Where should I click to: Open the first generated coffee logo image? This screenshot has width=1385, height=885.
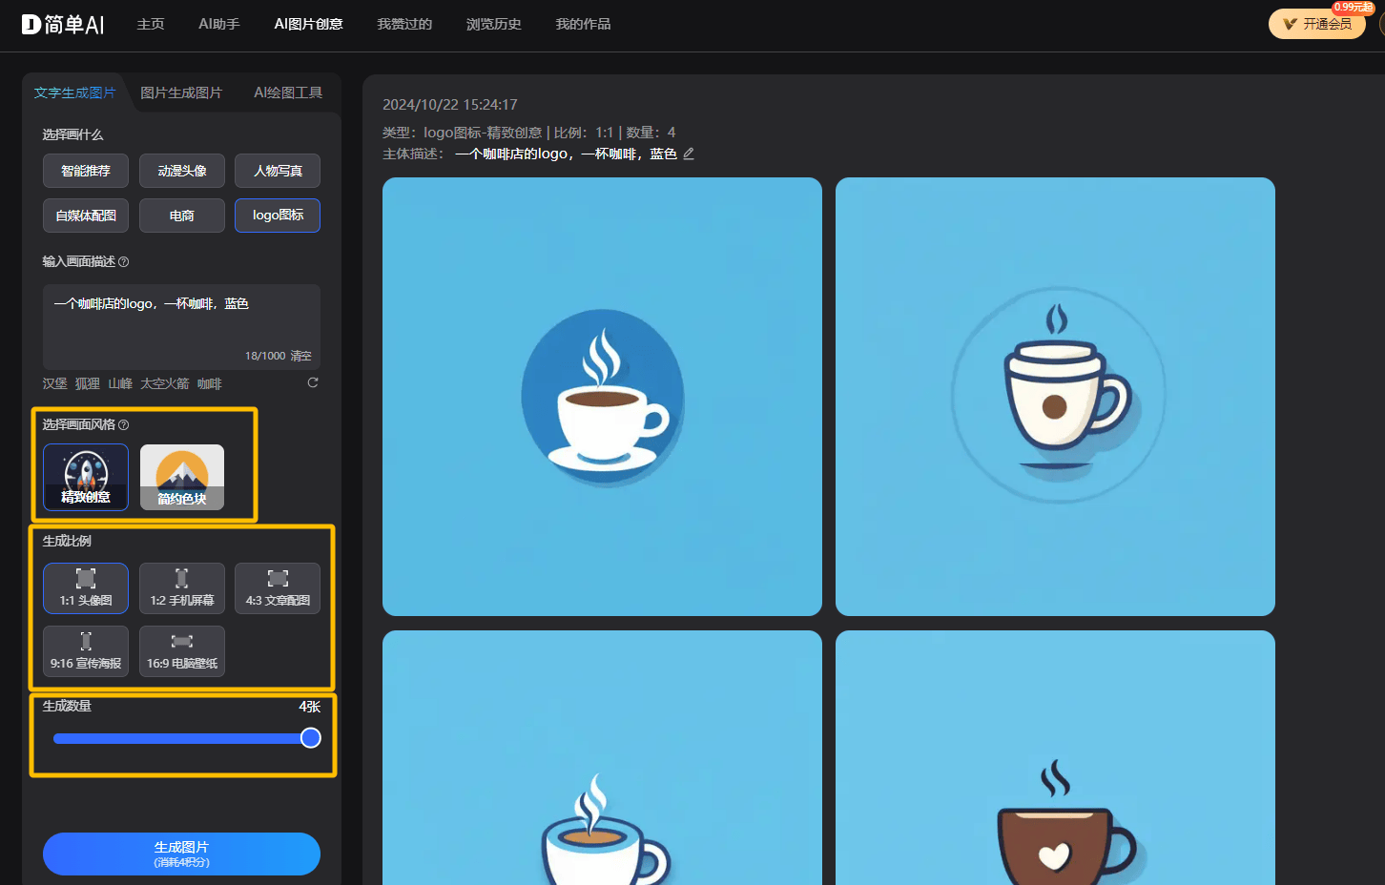602,397
